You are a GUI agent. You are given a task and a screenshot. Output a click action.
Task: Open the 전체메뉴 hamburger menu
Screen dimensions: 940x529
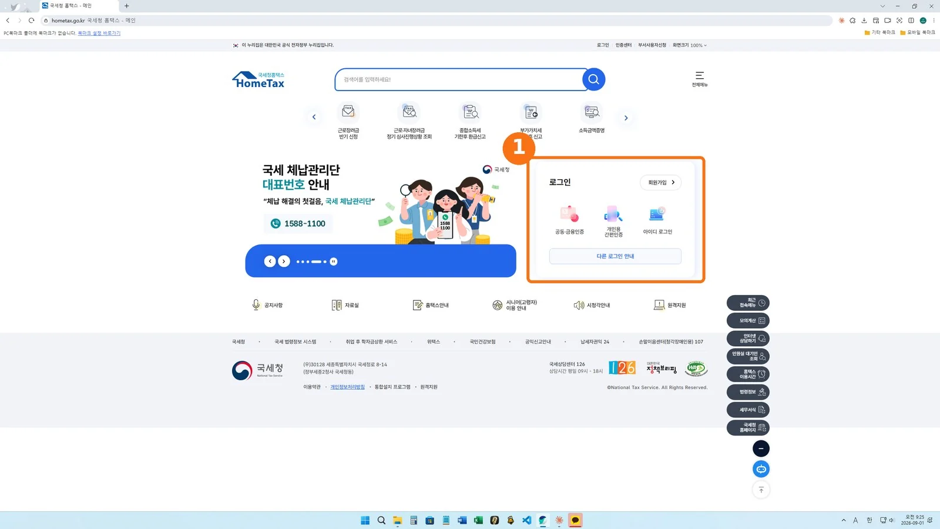point(700,79)
